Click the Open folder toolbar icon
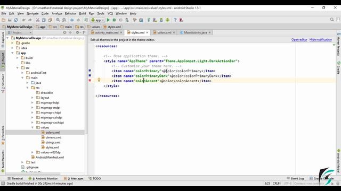The height and width of the screenshot is (191, 341). (x=3, y=20)
